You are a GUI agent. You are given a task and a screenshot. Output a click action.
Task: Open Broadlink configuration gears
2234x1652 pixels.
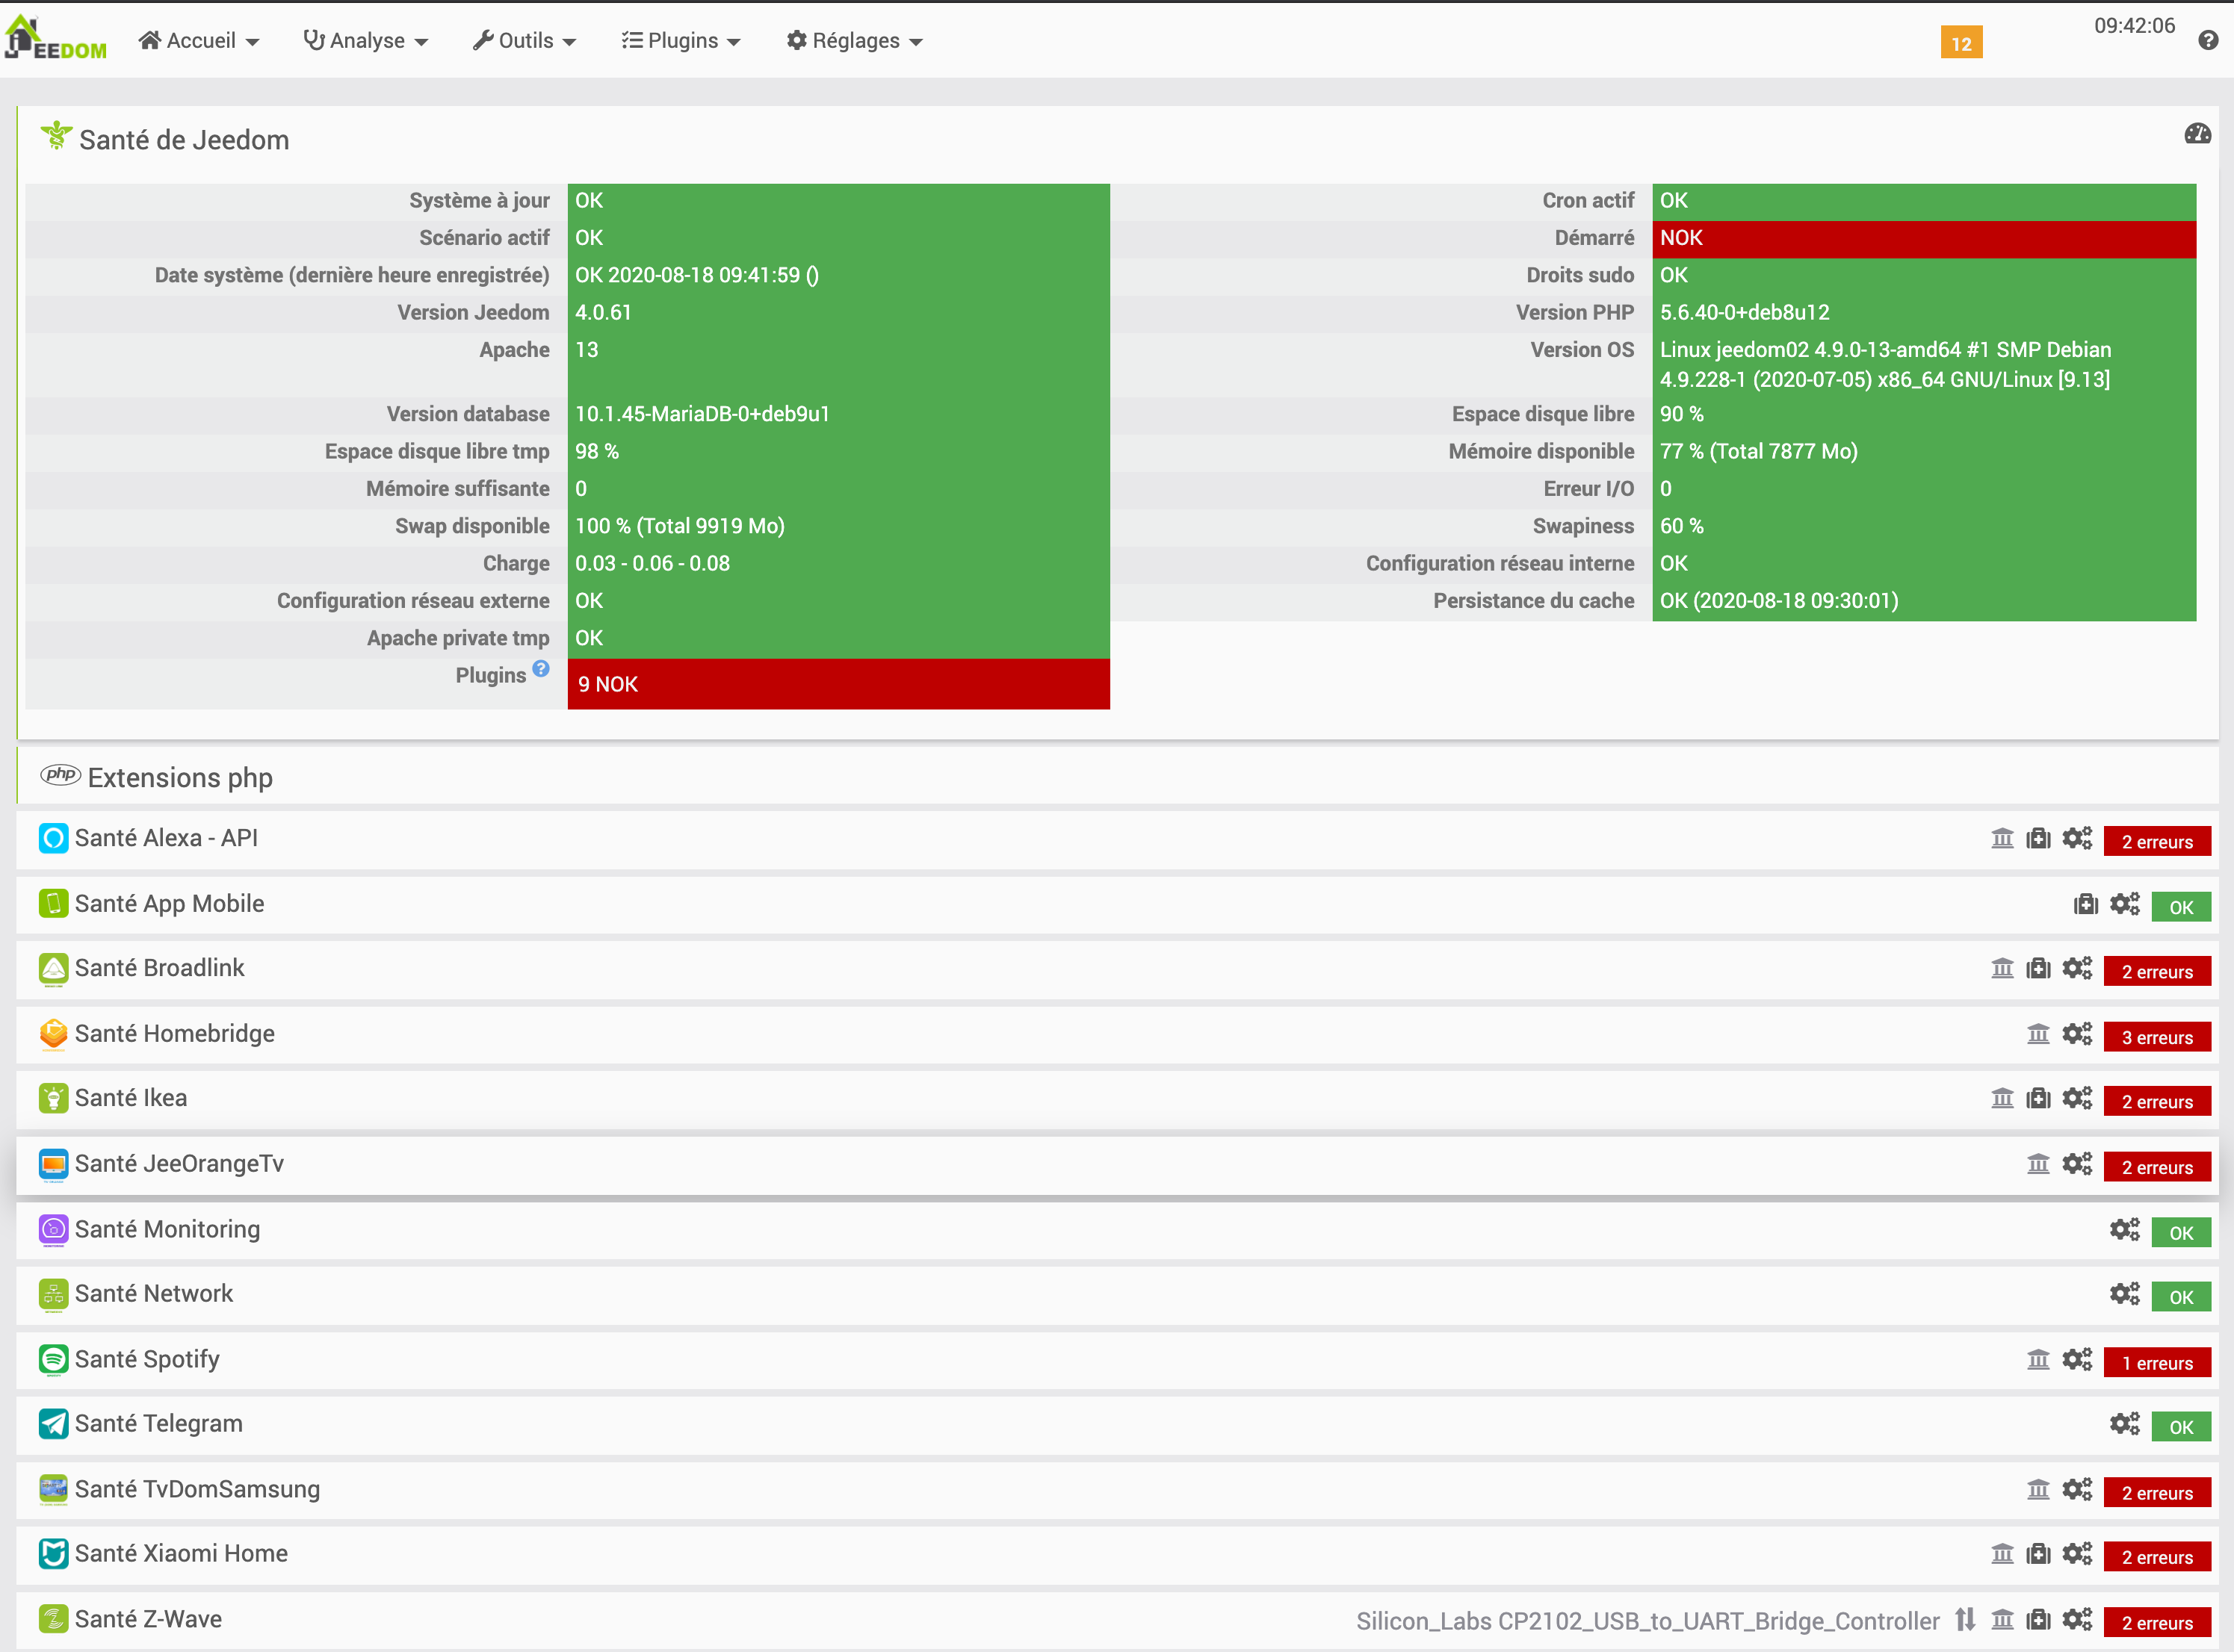tap(2077, 969)
